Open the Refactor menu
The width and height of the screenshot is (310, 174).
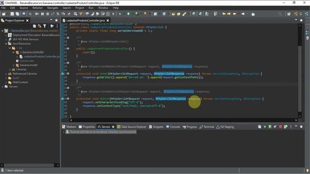pyautogui.click(x=38, y=8)
